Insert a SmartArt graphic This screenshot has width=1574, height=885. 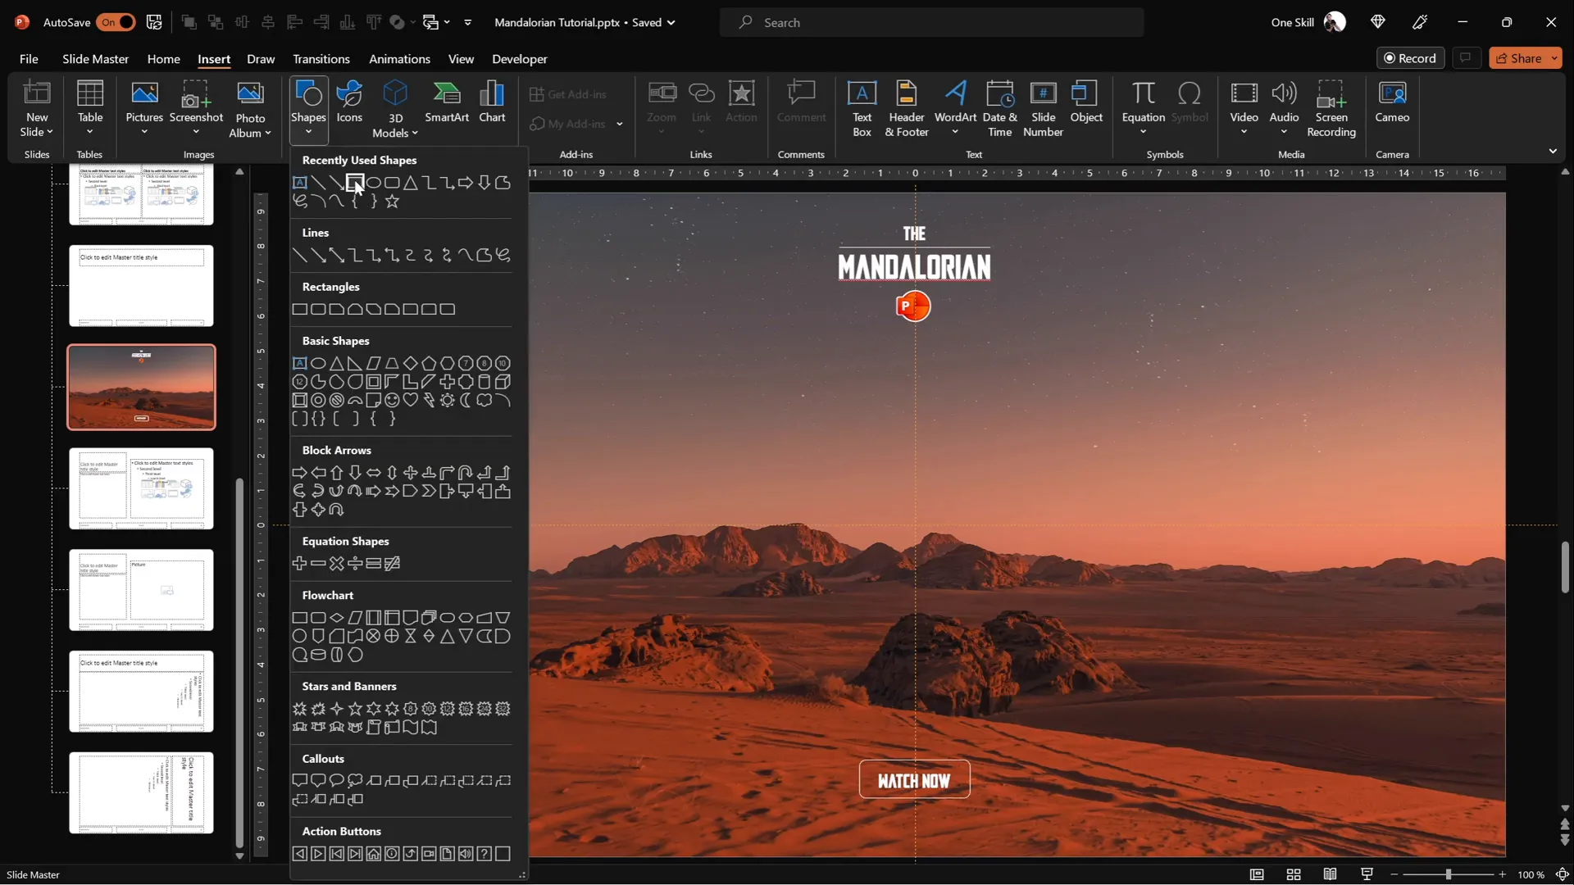pos(447,102)
